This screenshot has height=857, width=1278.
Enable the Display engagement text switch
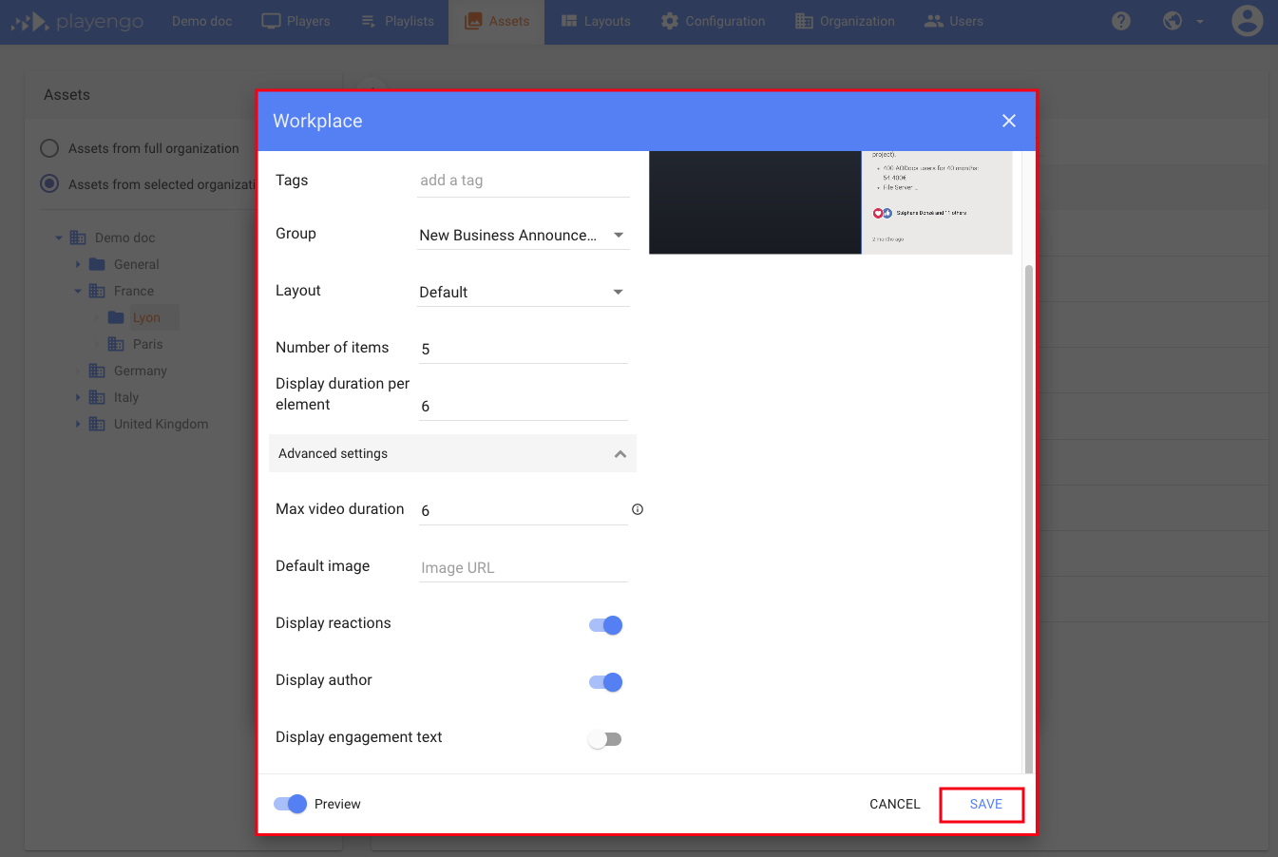click(604, 739)
